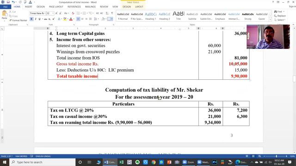Expand the Styles gallery
296x166 pixels.
pyautogui.click(x=270, y=19)
